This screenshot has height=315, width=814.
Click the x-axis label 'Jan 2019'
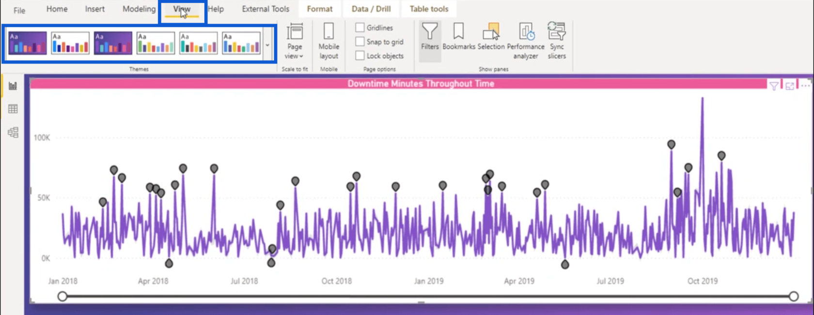pyautogui.click(x=429, y=281)
